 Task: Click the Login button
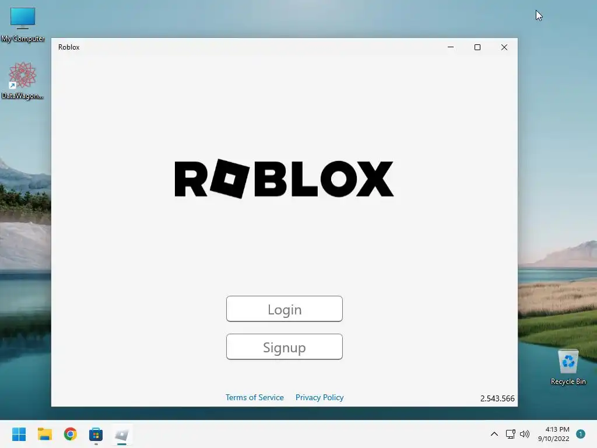[x=285, y=309]
